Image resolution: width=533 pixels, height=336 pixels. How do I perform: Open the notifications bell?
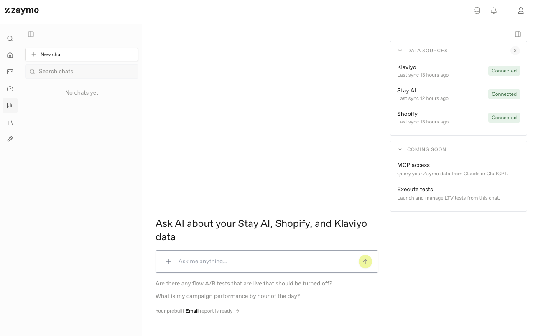click(494, 10)
